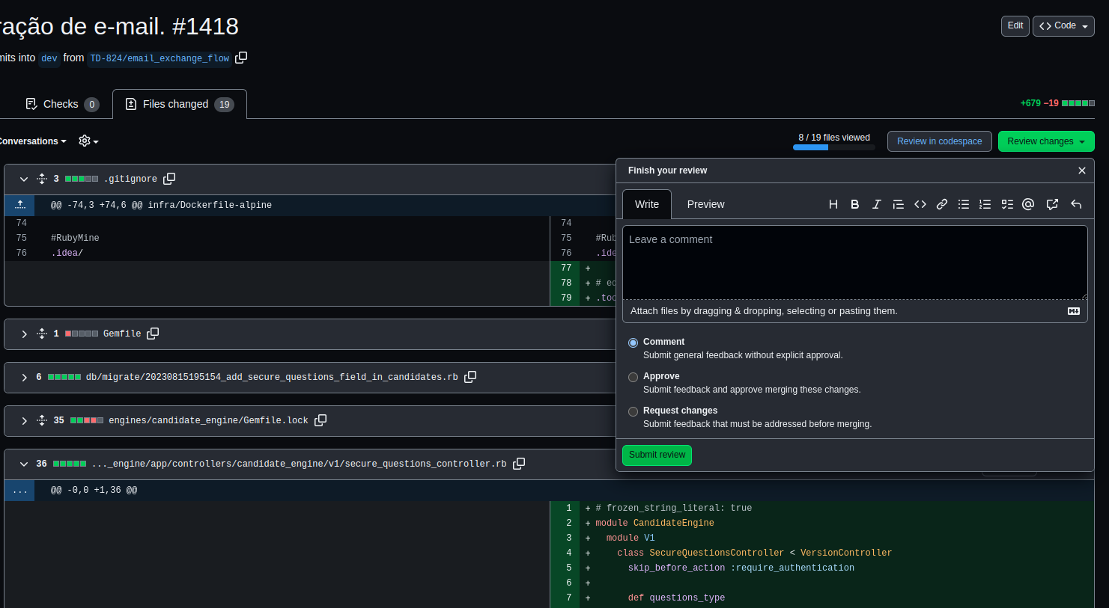Expand up hidden lines in .gitignore hunk

tap(19, 205)
